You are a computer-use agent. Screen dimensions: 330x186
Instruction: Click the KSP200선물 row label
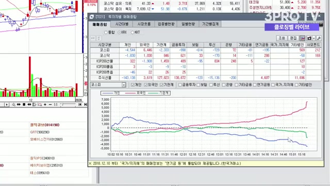tap(105, 61)
